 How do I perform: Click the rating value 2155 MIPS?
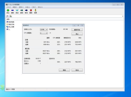(x=68, y=42)
